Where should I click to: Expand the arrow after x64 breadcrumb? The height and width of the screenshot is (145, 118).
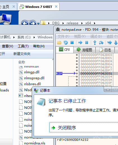(95, 23)
